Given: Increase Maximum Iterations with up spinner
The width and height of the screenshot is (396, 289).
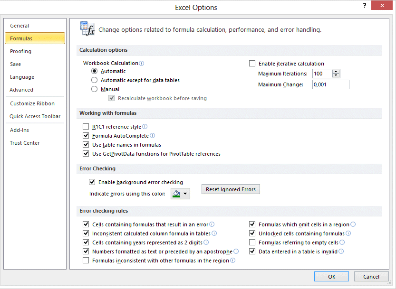Looking at the screenshot, I should click(x=336, y=72).
